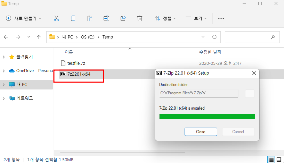284x163 pixels.
Task: Click '7-Zip 22.01 (x64) is installed' text
Action: pos(182,108)
